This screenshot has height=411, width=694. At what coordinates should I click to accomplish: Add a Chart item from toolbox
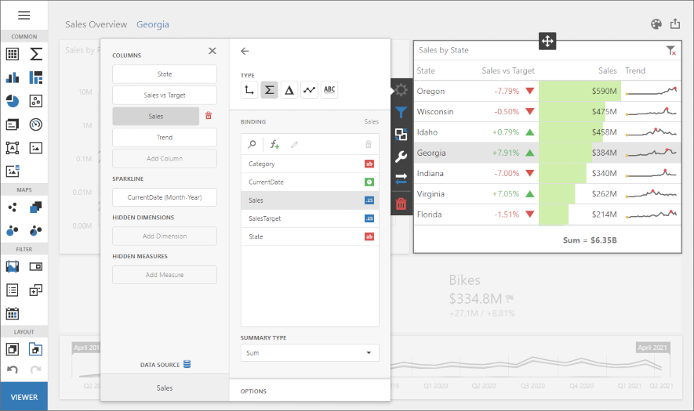13,78
